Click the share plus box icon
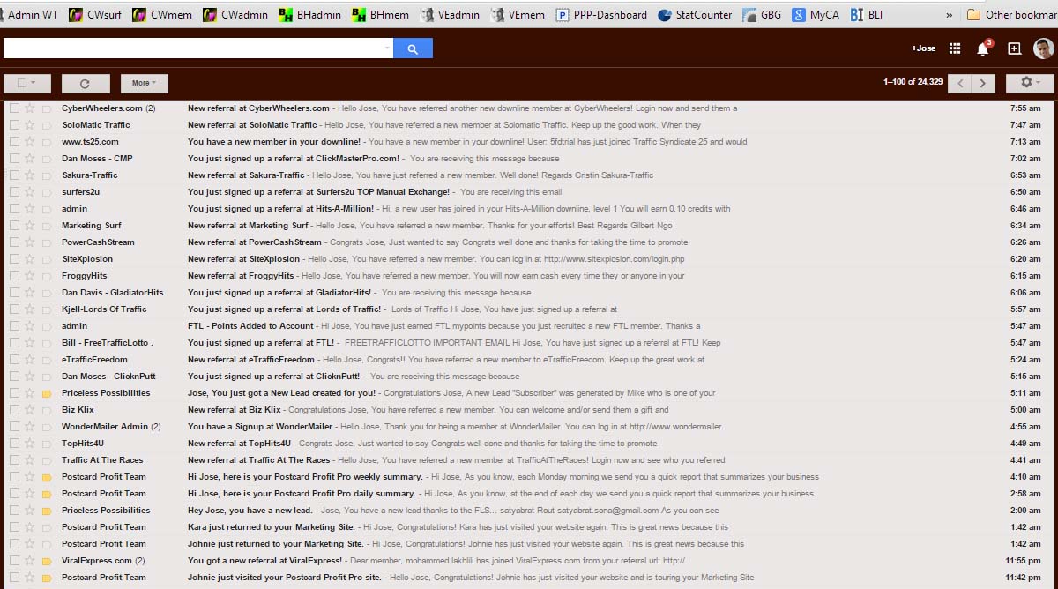The height and width of the screenshot is (589, 1058). pyautogui.click(x=1014, y=48)
